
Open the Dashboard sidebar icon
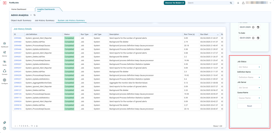5,44
